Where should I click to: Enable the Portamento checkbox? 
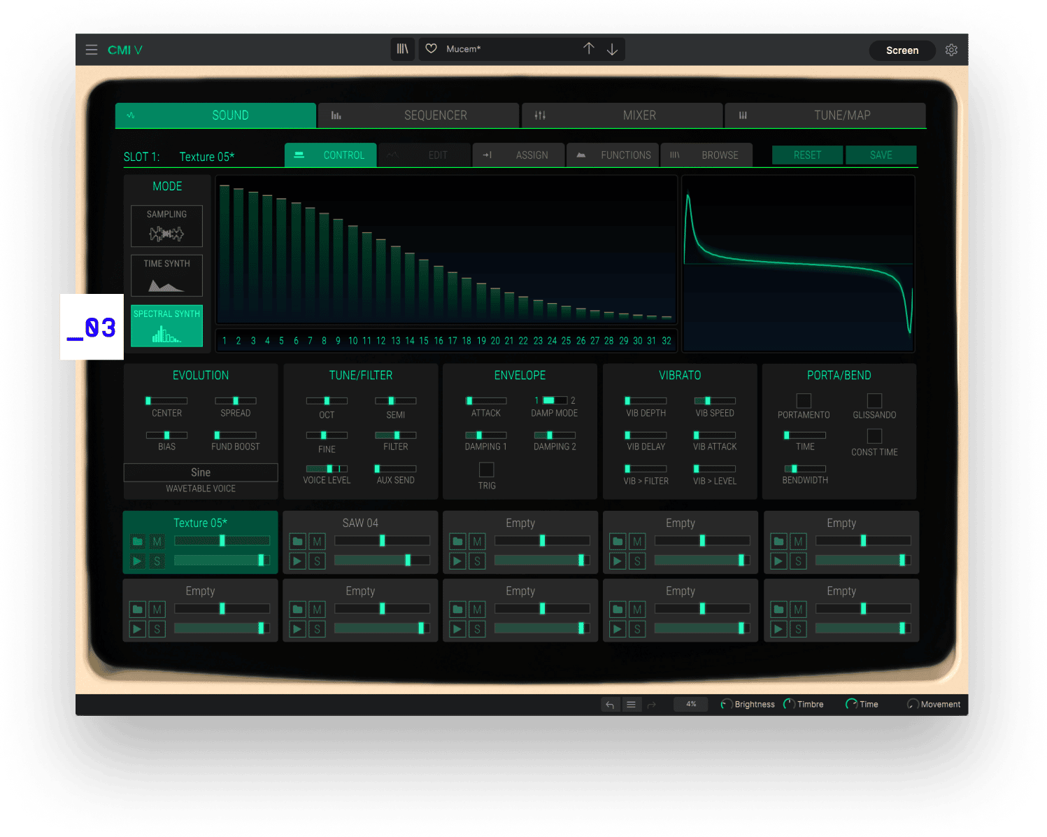click(804, 400)
